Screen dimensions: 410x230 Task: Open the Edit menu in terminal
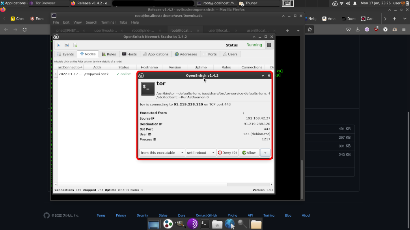click(66, 22)
